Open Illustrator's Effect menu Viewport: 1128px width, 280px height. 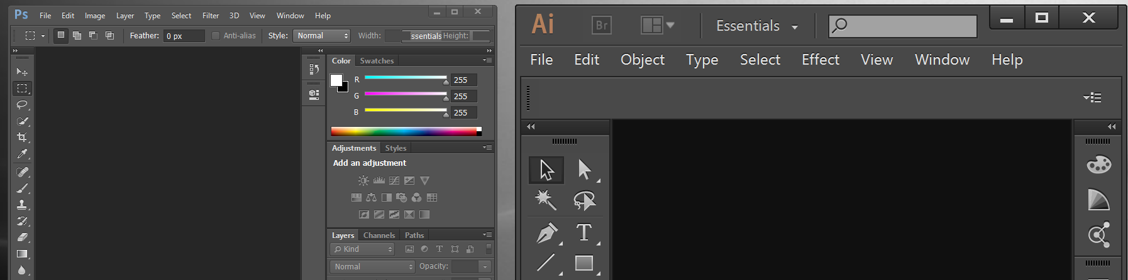[821, 60]
